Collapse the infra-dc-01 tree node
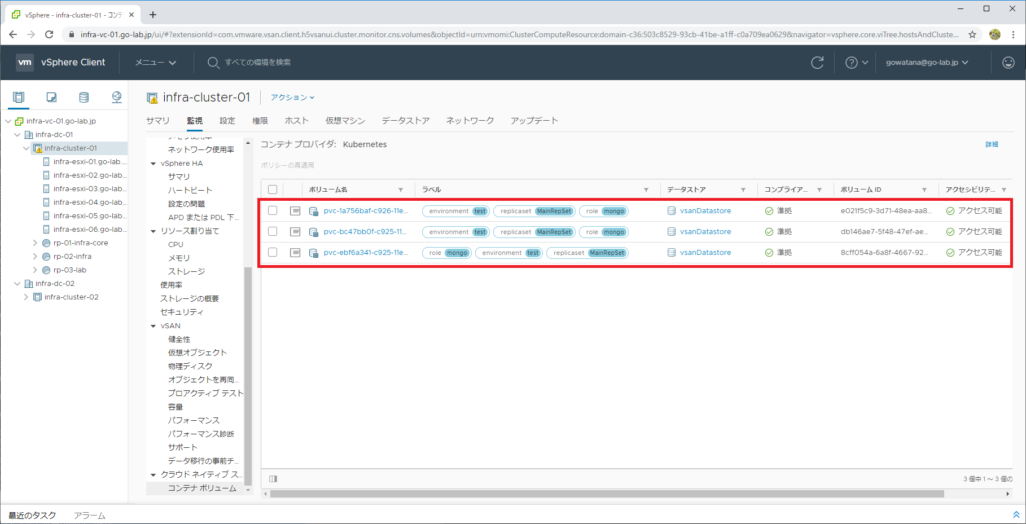The width and height of the screenshot is (1026, 524). point(17,135)
